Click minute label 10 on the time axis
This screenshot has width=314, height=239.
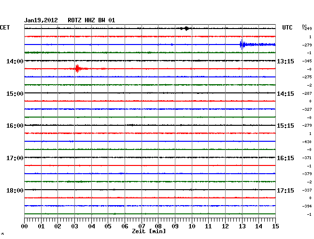coord(192,226)
